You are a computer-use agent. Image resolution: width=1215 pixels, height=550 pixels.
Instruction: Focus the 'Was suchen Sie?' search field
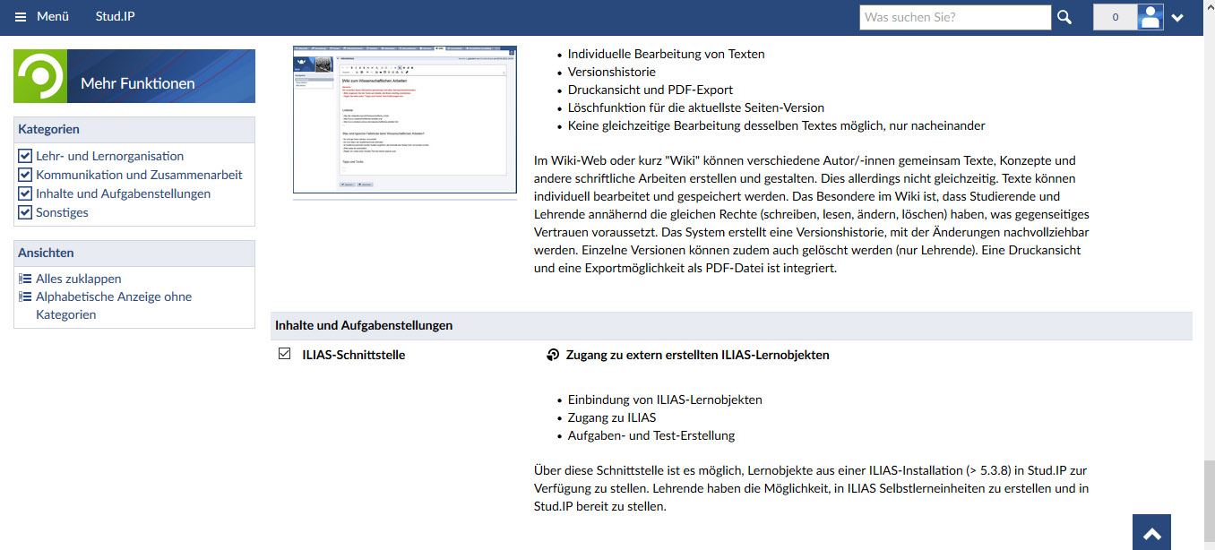(x=955, y=17)
